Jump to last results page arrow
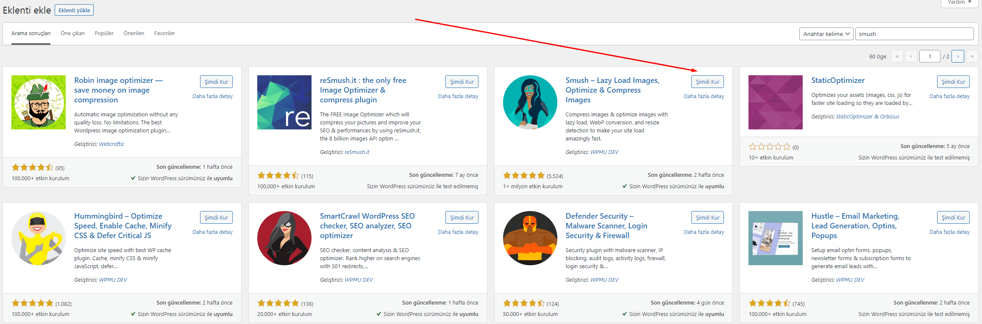Viewport: 982px width, 324px height. click(x=972, y=56)
